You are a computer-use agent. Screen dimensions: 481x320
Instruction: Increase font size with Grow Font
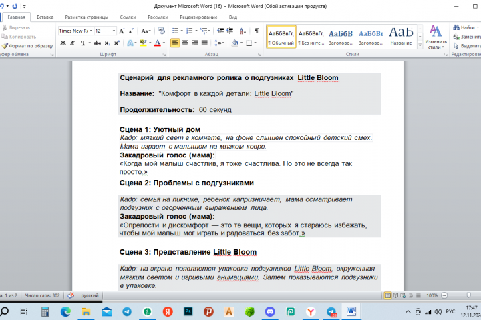122,31
